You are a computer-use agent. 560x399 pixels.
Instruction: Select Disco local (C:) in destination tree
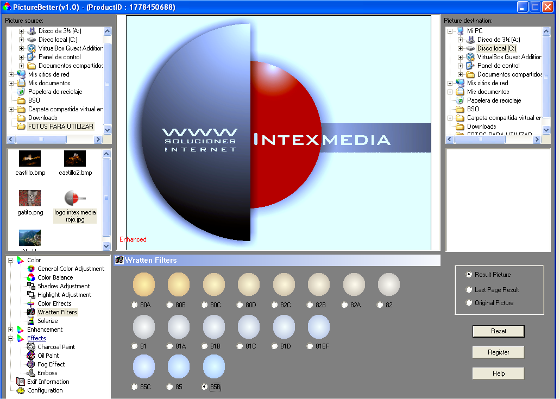(x=496, y=48)
